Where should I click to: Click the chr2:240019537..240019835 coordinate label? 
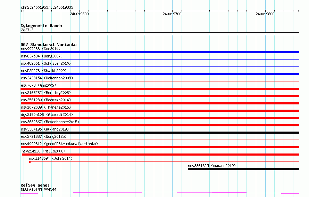[47, 7]
